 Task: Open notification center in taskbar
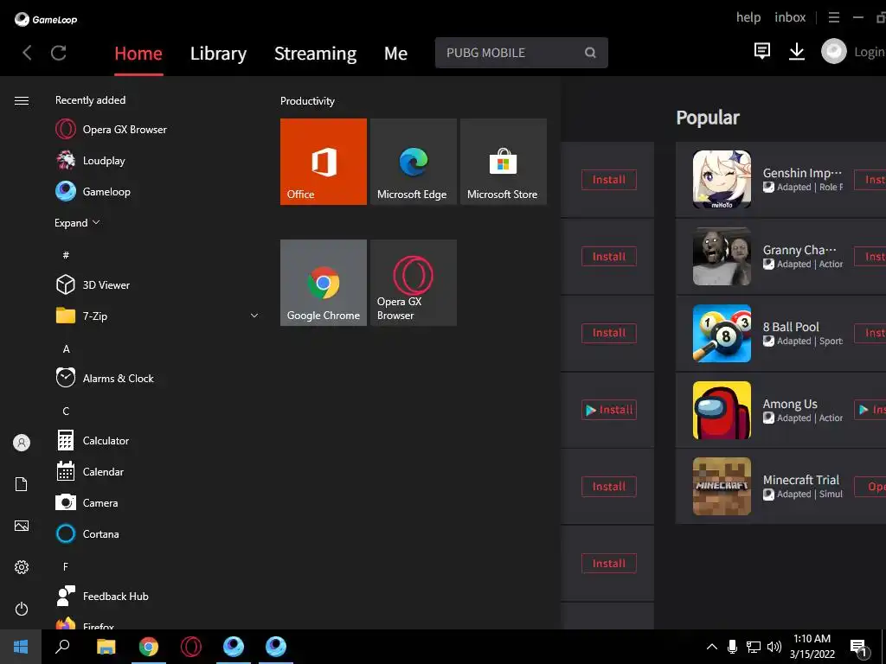858,647
